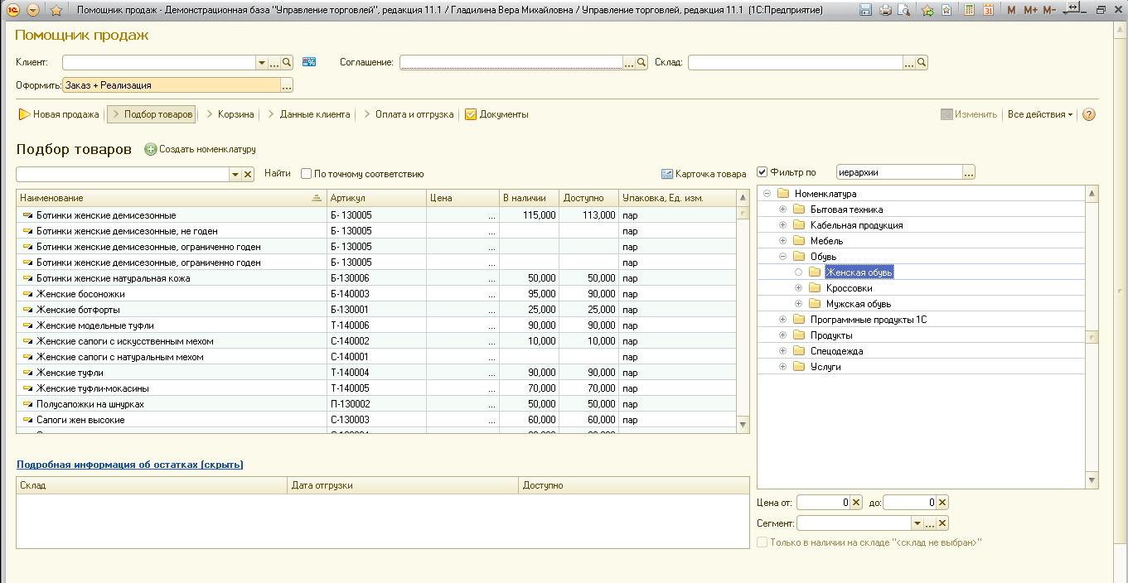Open the calendar icon in title bar

coord(988,11)
